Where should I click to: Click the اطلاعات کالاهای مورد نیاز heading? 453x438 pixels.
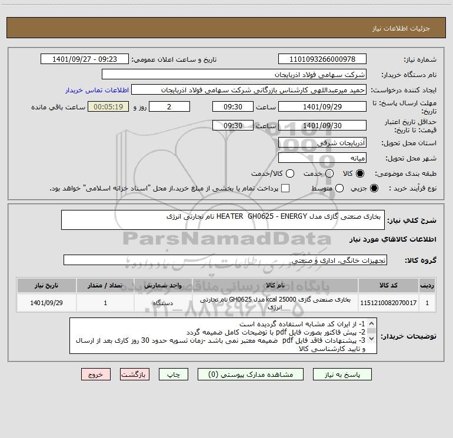point(392,239)
